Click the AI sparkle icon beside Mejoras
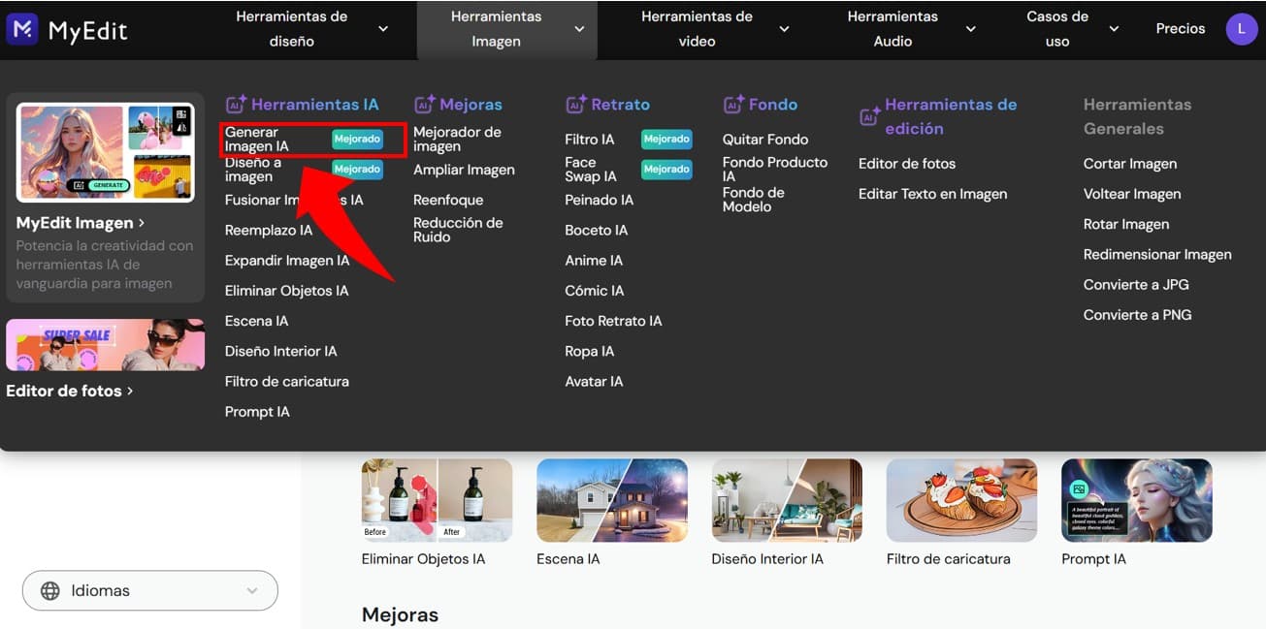 (x=424, y=105)
